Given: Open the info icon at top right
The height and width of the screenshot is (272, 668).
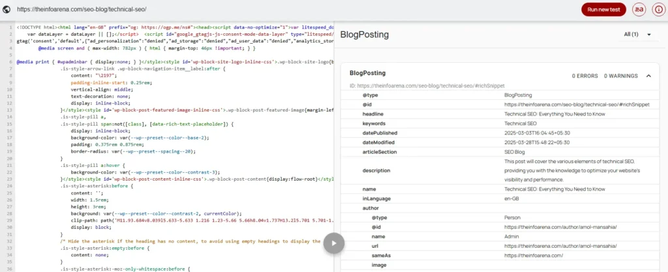Looking at the screenshot, I should [x=659, y=9].
